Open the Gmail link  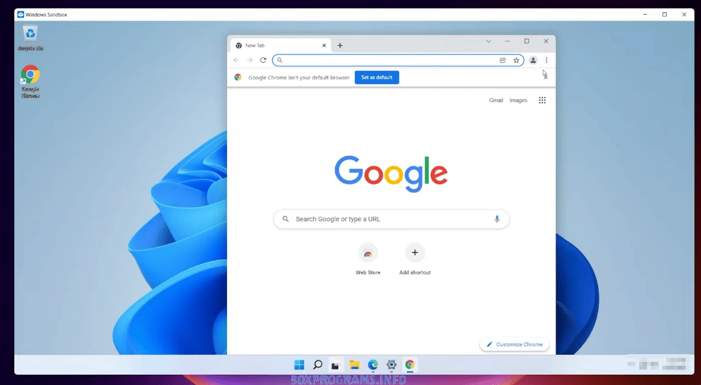[x=496, y=100]
